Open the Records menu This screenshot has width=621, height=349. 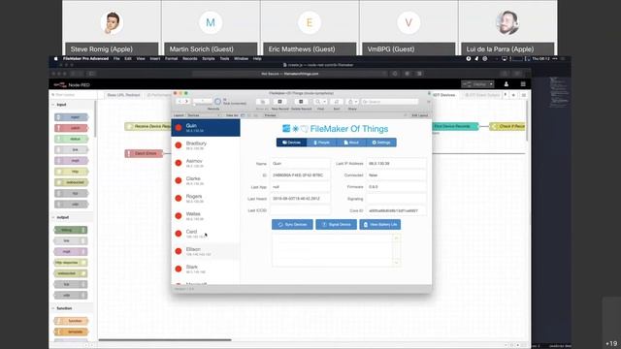190,58
